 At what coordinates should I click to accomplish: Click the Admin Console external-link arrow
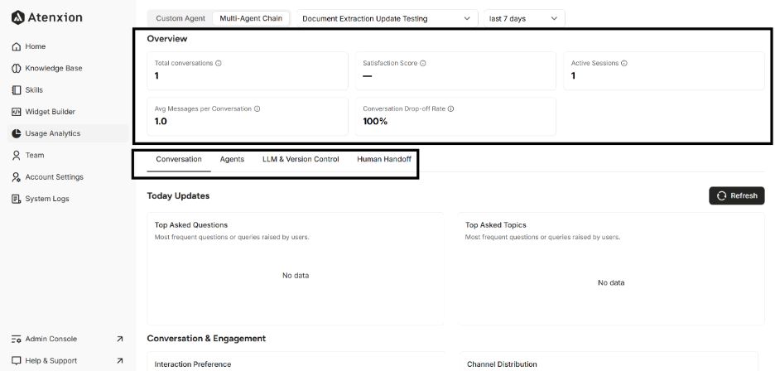tap(119, 340)
